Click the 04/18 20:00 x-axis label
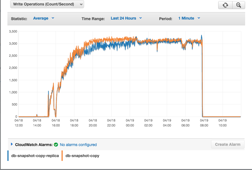252x170 pixels. 93,123
